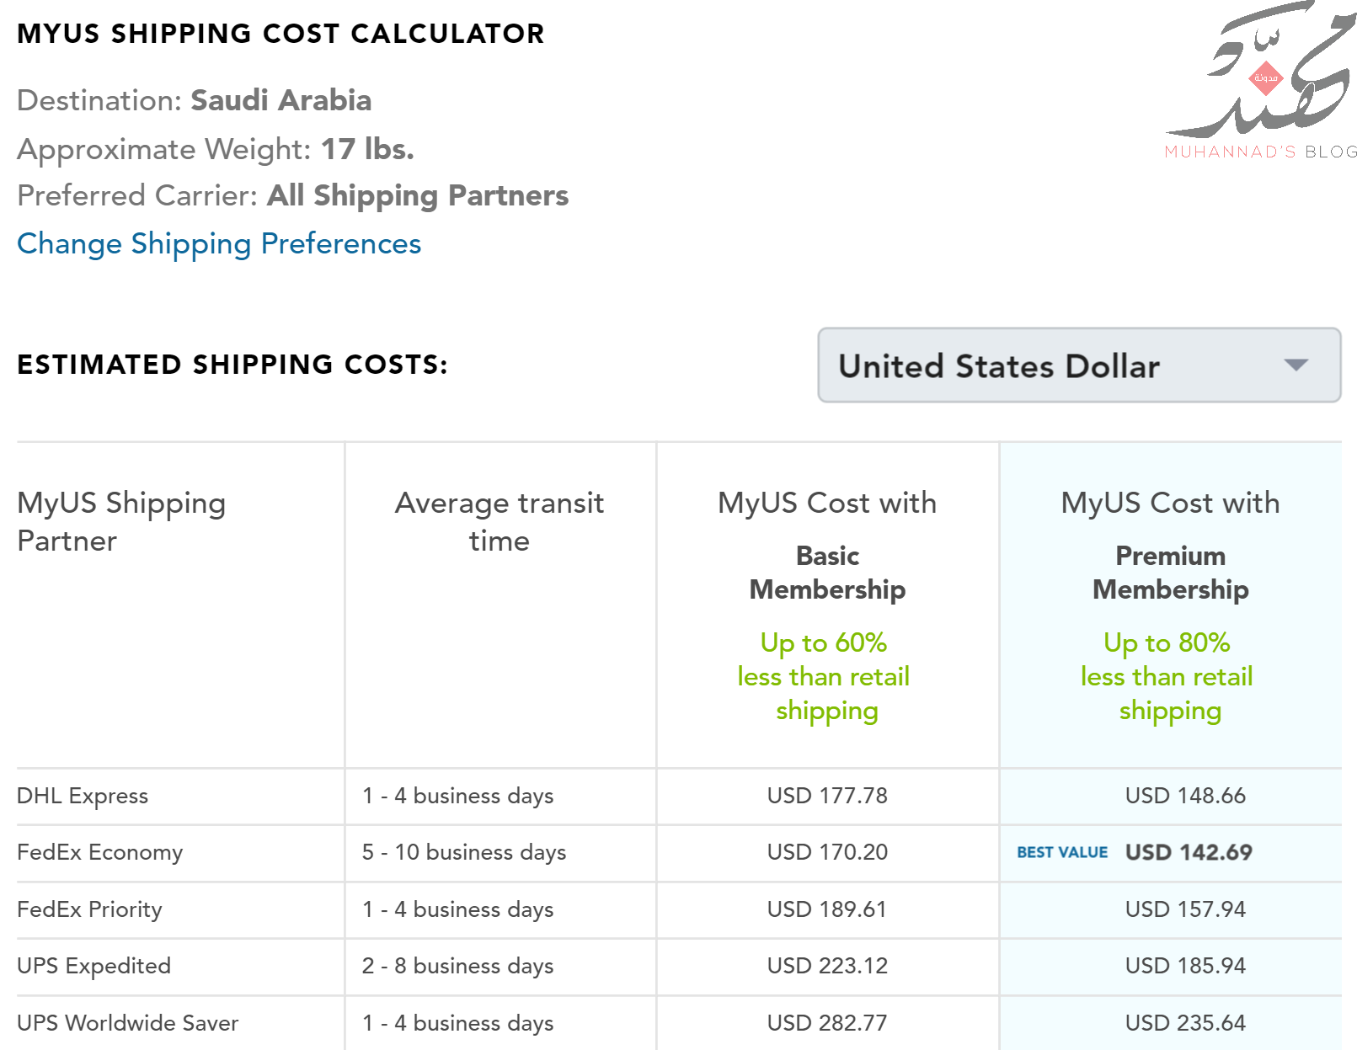Open the United States Dollar currency dropdown

coord(1079,365)
